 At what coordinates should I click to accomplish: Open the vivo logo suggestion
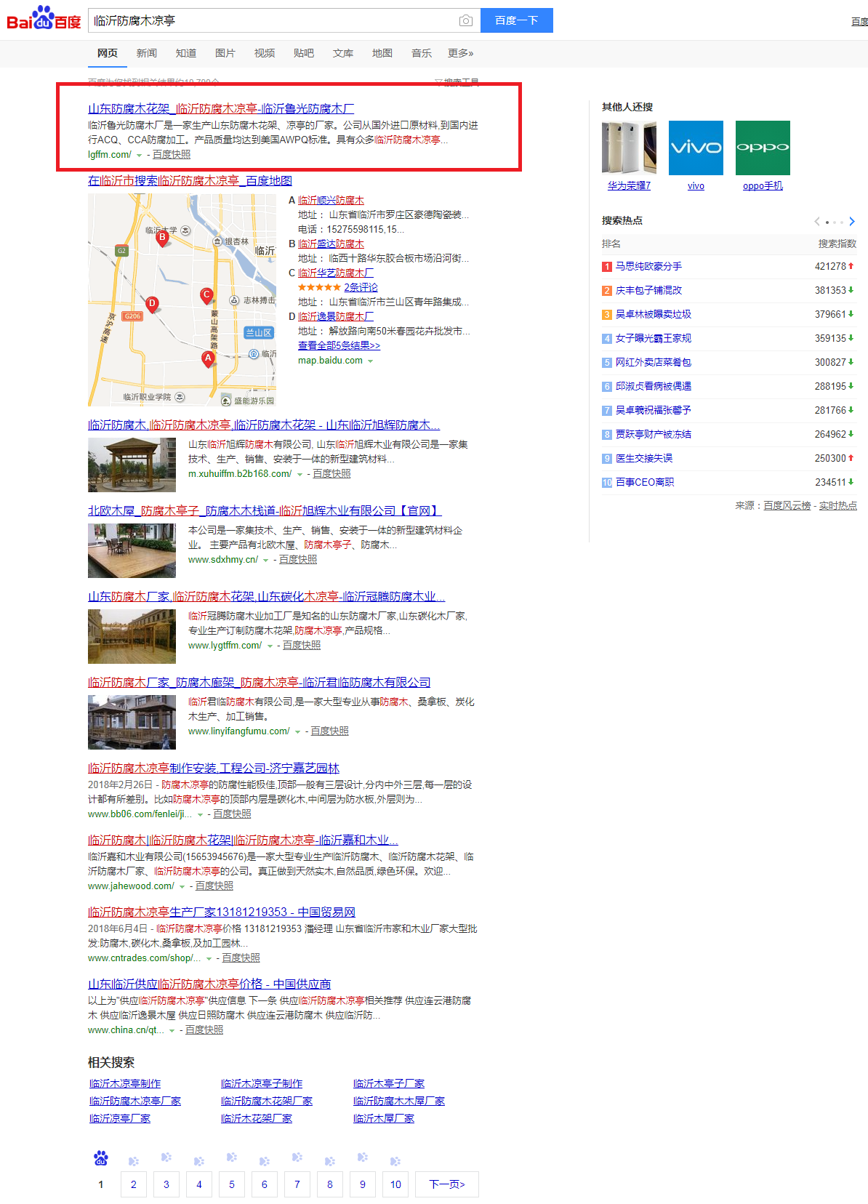click(x=696, y=148)
